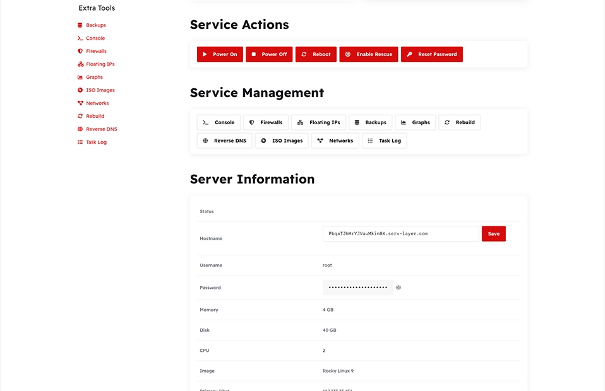Select the CPU value "2"

(x=324, y=351)
